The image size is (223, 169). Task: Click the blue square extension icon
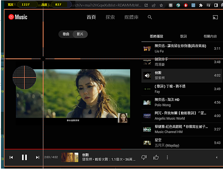[x=193, y=6]
